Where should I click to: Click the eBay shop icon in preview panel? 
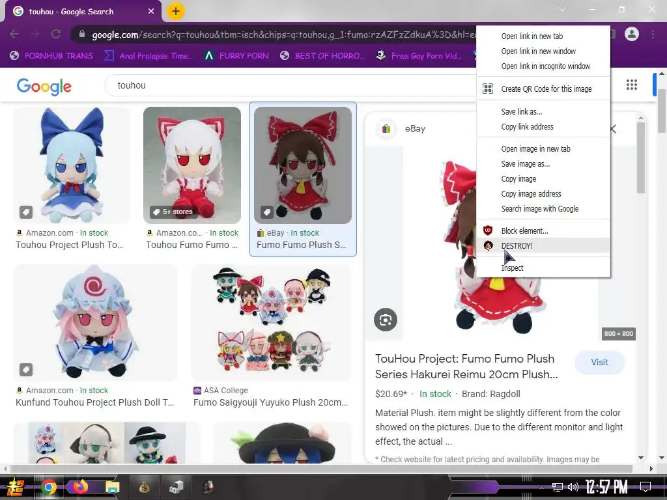[386, 128]
